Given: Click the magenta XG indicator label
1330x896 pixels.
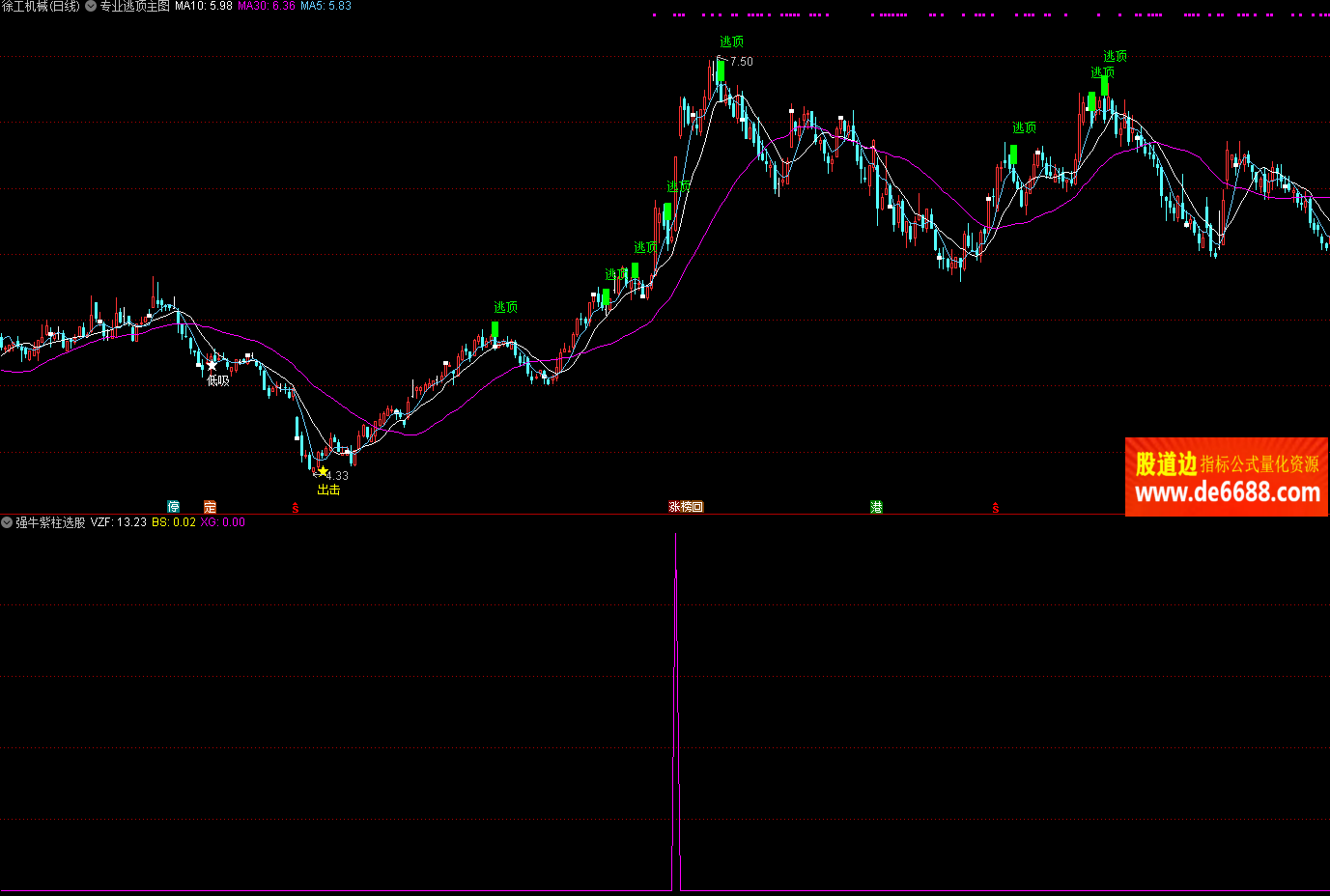Looking at the screenshot, I should [222, 522].
